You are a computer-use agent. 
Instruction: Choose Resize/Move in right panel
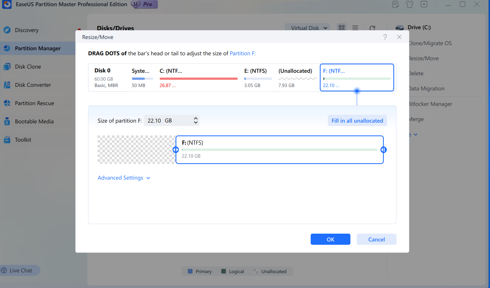[x=424, y=58]
